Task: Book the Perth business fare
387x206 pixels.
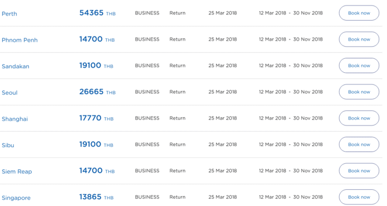Action: pos(359,13)
